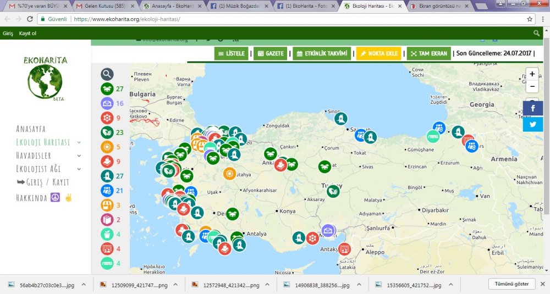This screenshot has width=550, height=294.
Task: Filter by purple category icon showing 16
Action: (x=107, y=103)
